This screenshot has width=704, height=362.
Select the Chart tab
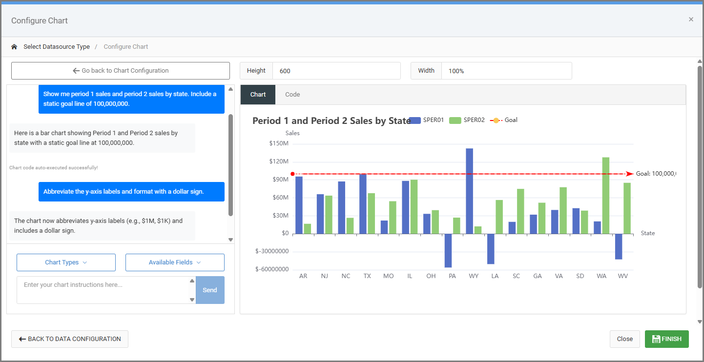click(x=258, y=95)
